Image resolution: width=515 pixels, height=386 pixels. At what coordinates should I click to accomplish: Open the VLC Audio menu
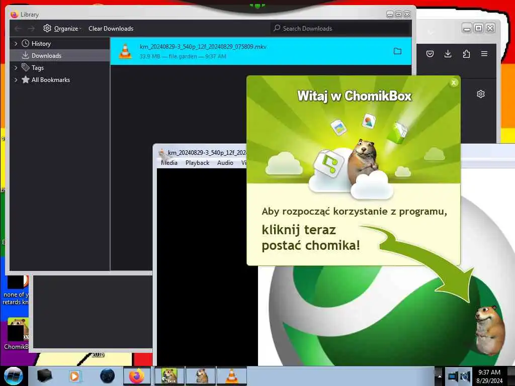(225, 163)
